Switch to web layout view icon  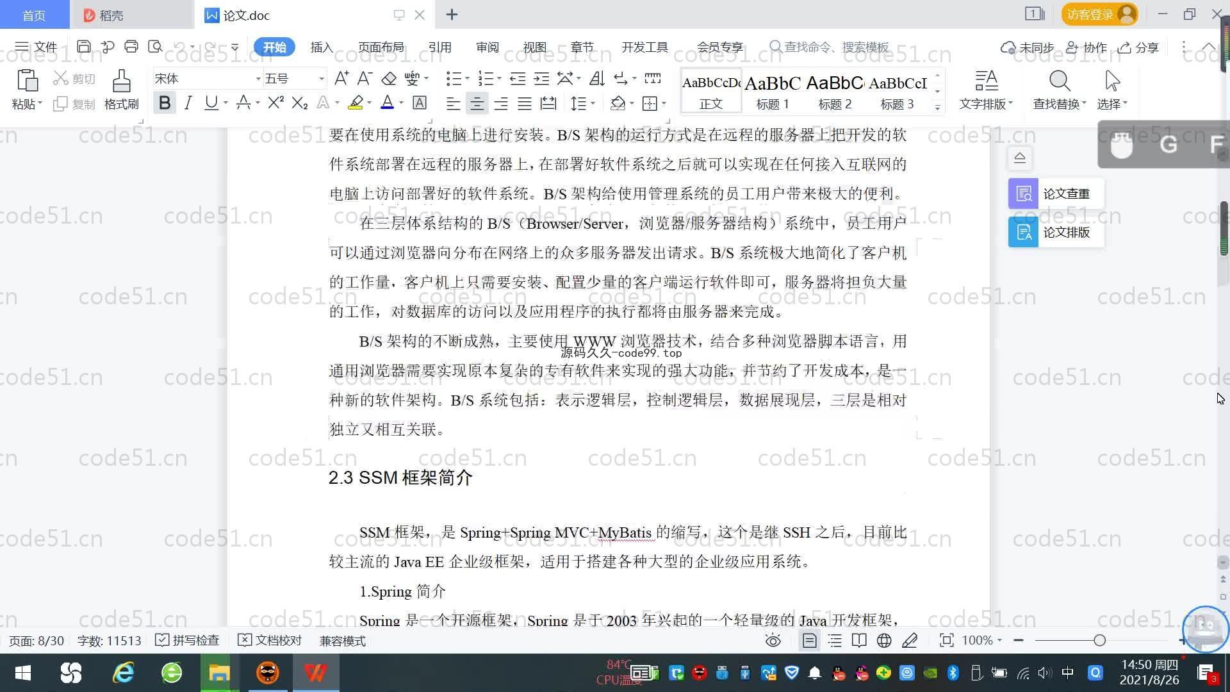884,640
